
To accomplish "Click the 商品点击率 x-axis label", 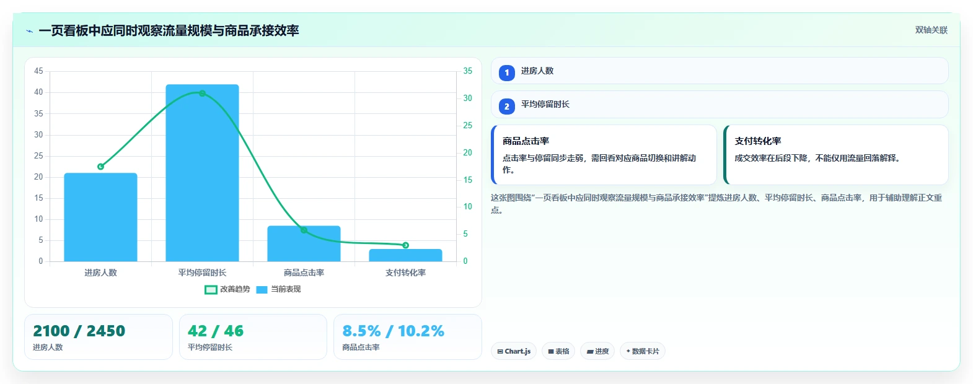I will [x=304, y=273].
